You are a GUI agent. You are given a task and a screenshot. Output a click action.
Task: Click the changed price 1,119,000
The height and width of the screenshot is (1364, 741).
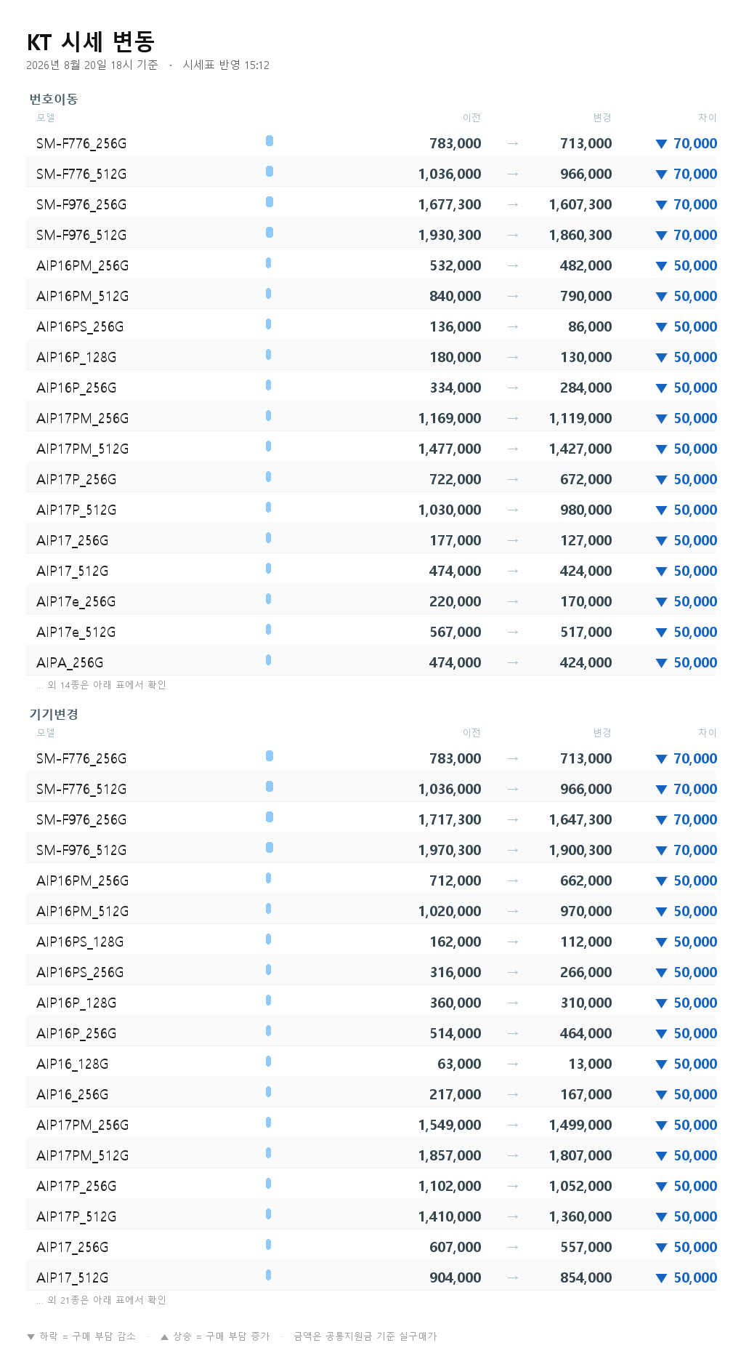[580, 419]
